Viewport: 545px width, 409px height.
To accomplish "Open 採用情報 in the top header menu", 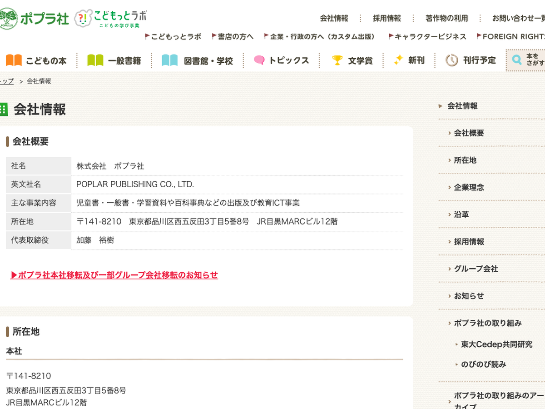I will click(387, 18).
